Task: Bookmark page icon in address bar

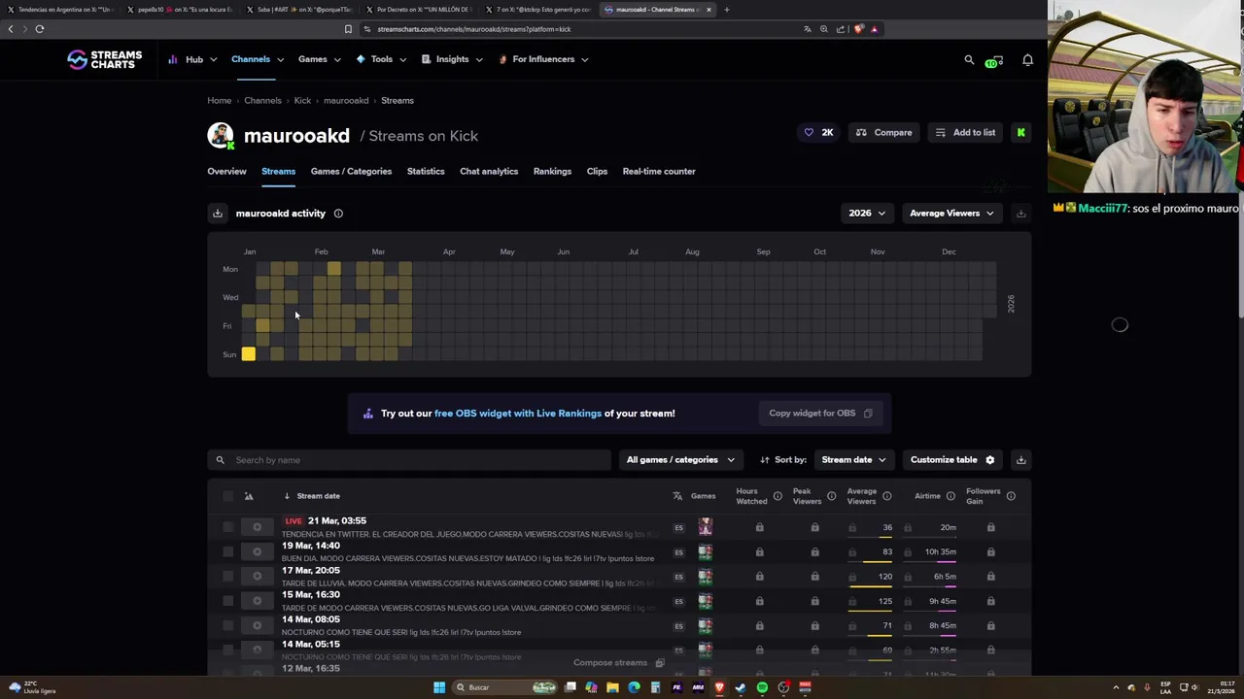Action: [348, 29]
